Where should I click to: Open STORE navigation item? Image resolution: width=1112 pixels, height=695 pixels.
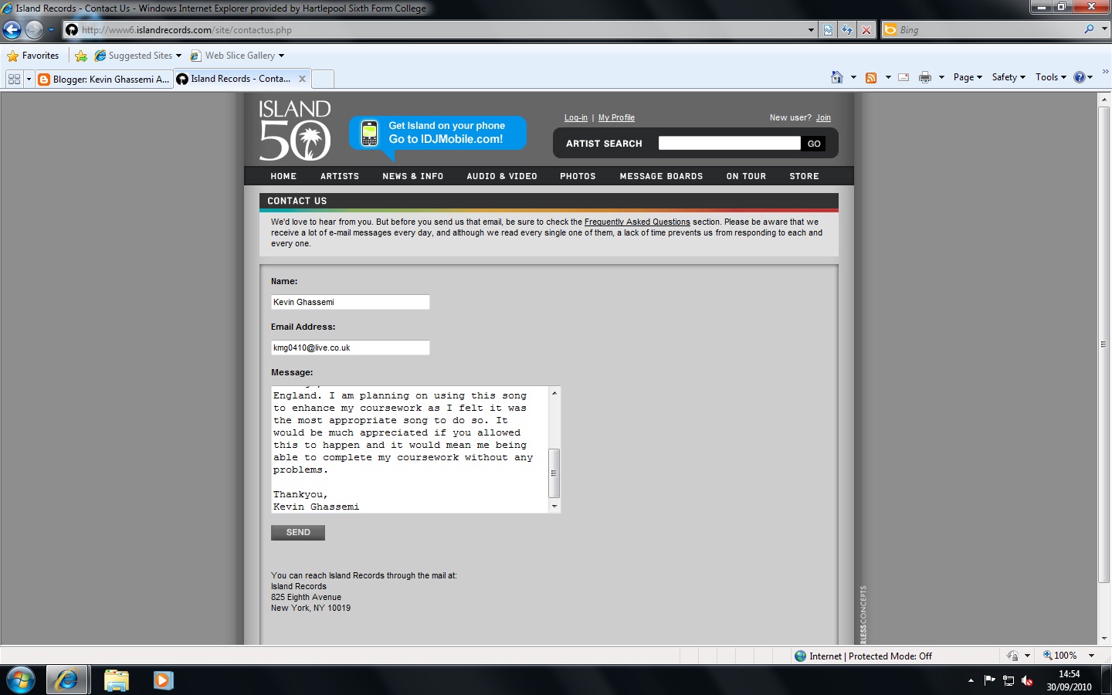coord(804,176)
